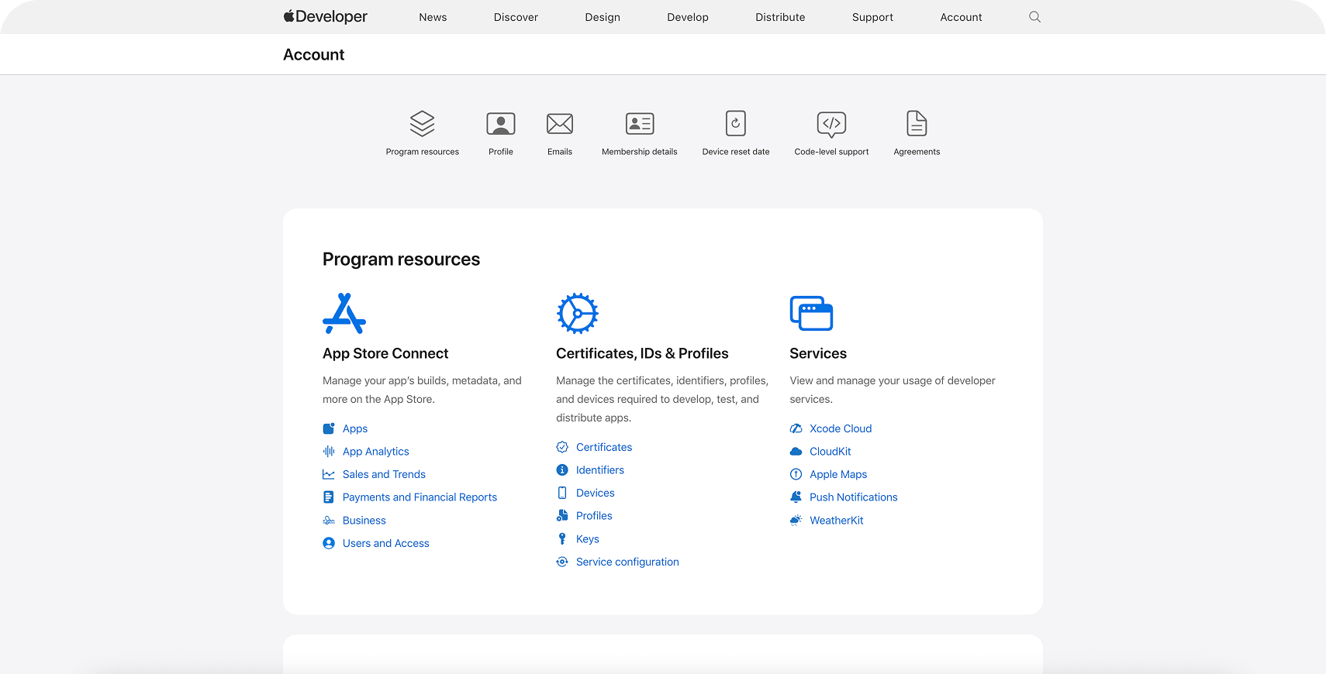Open the Business link

tap(364, 521)
